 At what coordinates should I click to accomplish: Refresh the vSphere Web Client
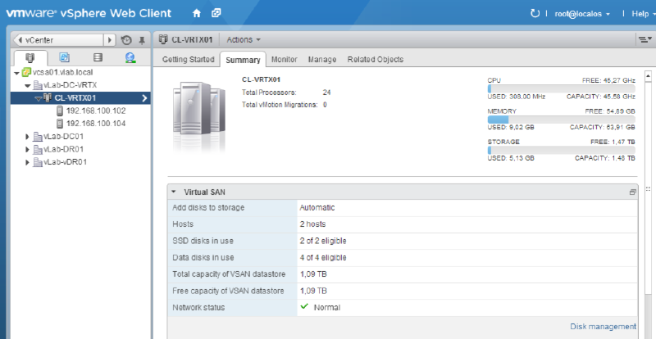pyautogui.click(x=535, y=13)
